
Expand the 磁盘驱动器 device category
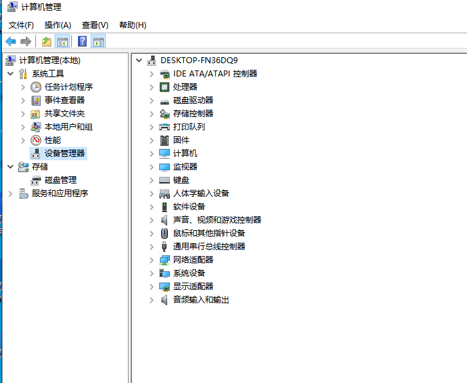pos(152,100)
